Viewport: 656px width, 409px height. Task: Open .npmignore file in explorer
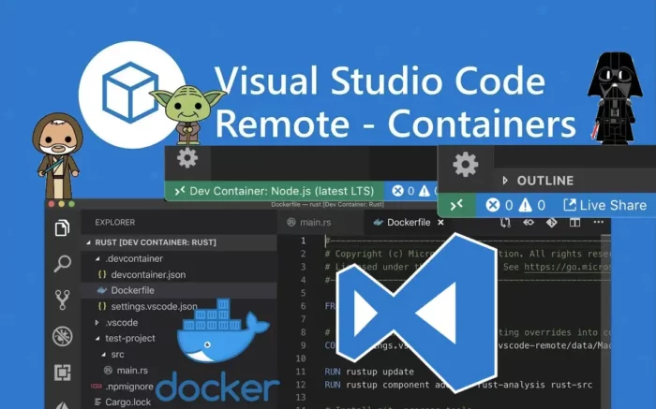coord(129,387)
